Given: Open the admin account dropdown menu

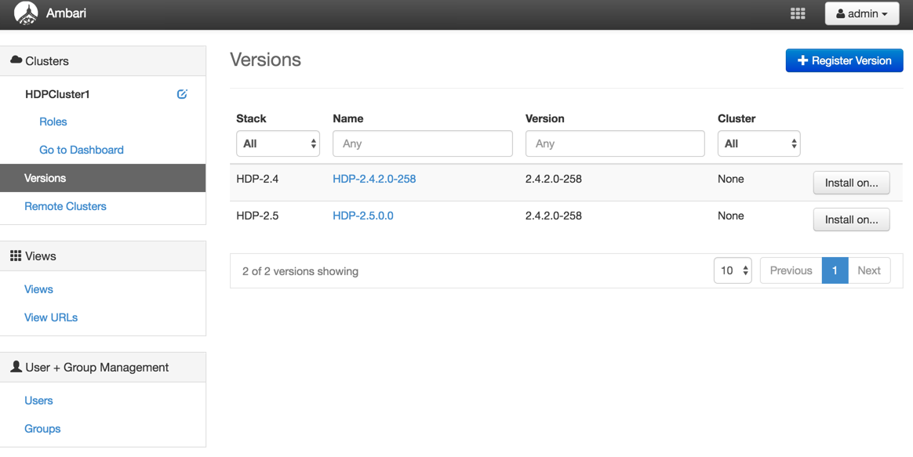Looking at the screenshot, I should [x=862, y=13].
